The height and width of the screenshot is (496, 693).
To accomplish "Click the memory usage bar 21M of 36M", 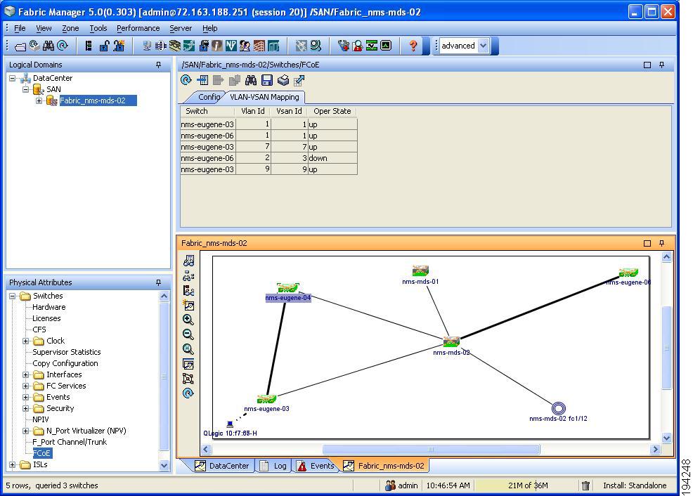I will coord(528,485).
